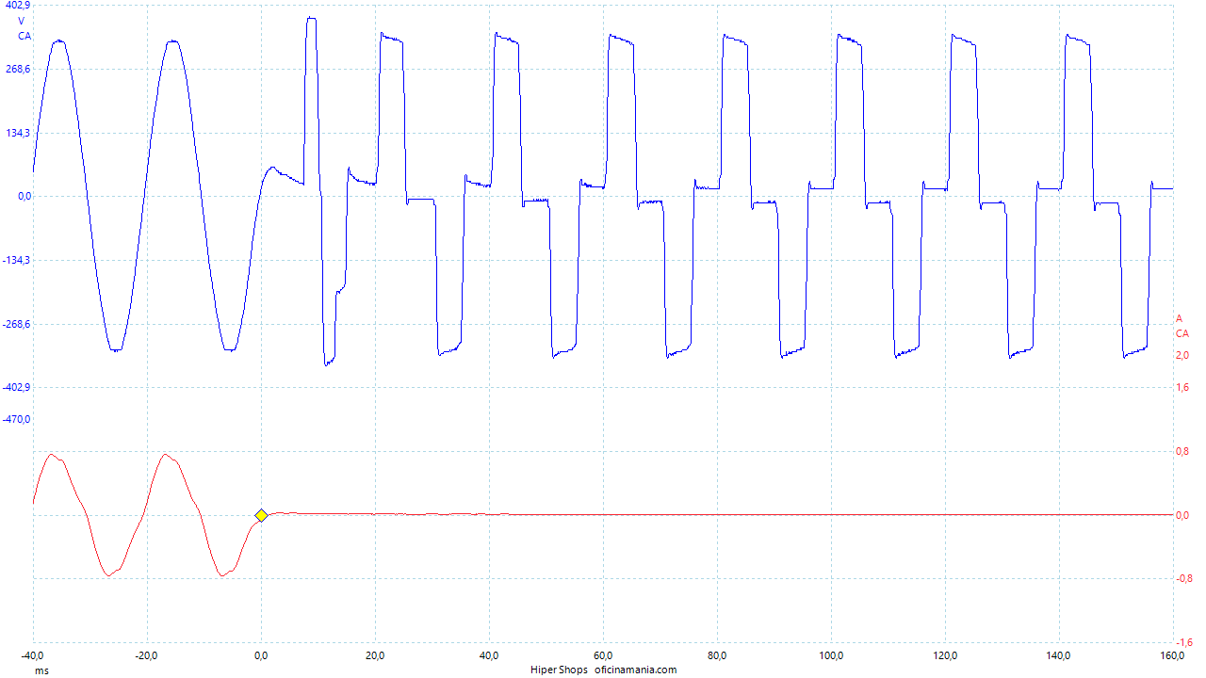Click the -20,0 time axis label
This screenshot has width=1206, height=678.
click(x=147, y=656)
